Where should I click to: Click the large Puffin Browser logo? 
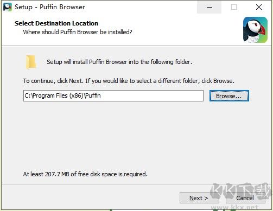(255, 30)
